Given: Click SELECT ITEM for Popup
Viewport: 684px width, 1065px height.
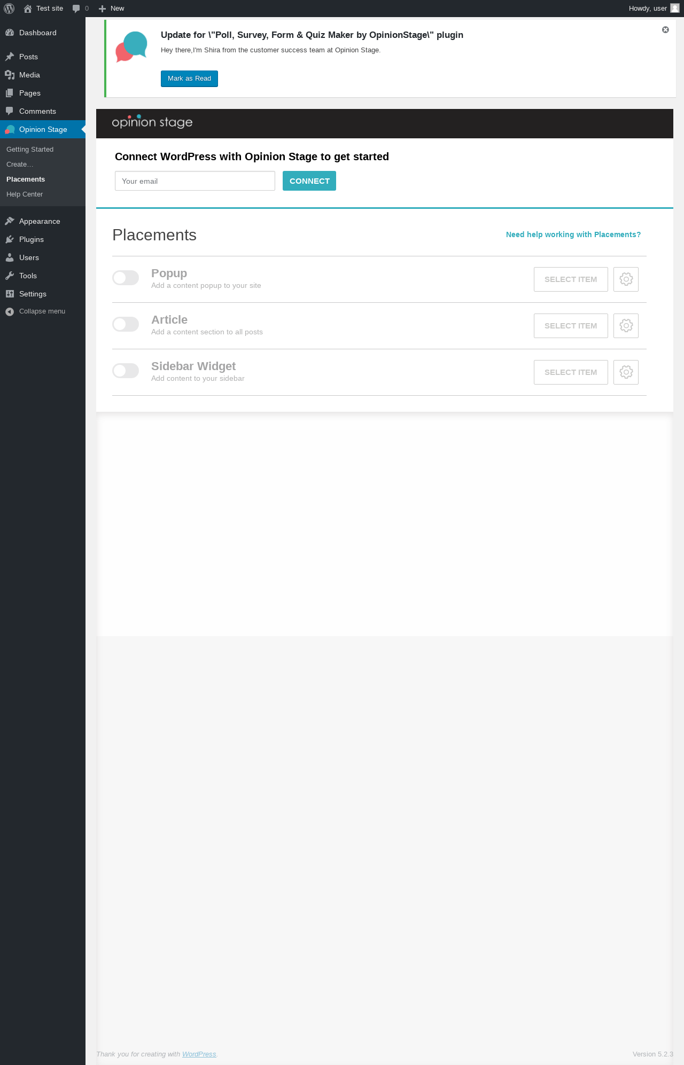Looking at the screenshot, I should tap(571, 279).
